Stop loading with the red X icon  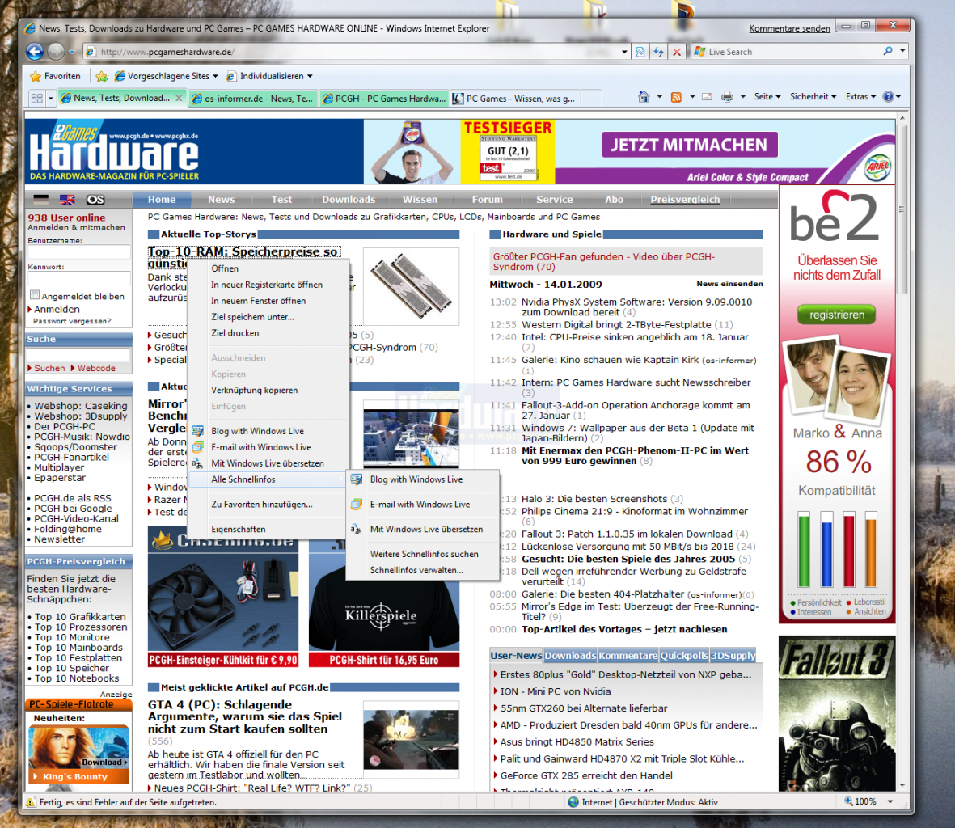click(x=677, y=53)
